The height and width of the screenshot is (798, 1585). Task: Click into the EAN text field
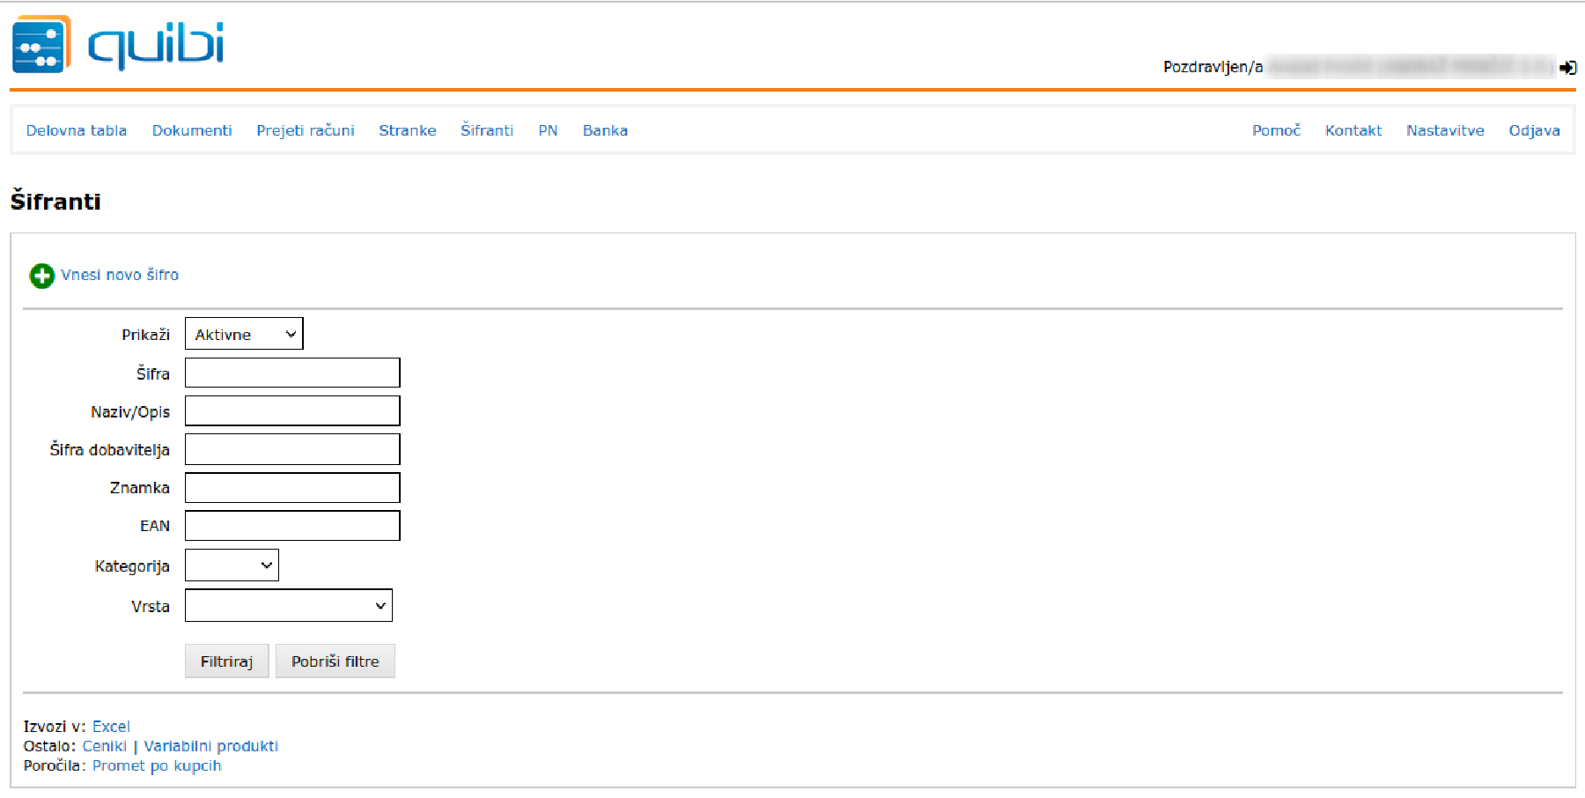click(x=292, y=526)
